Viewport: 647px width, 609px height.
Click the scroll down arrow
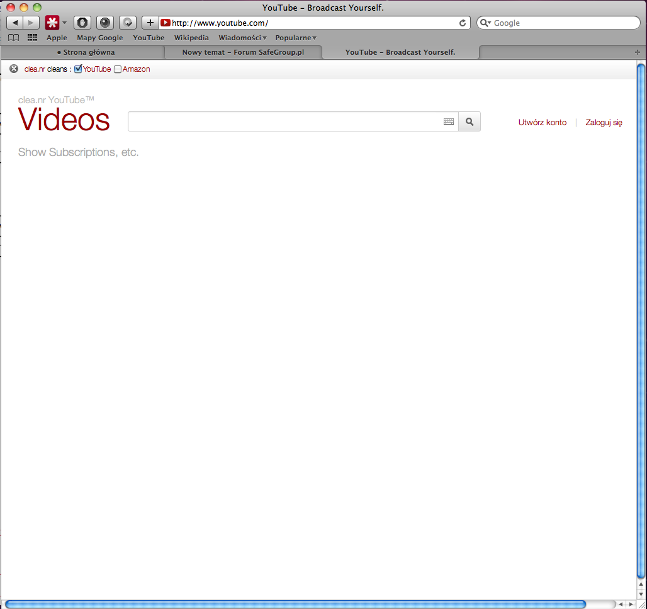[x=641, y=594]
